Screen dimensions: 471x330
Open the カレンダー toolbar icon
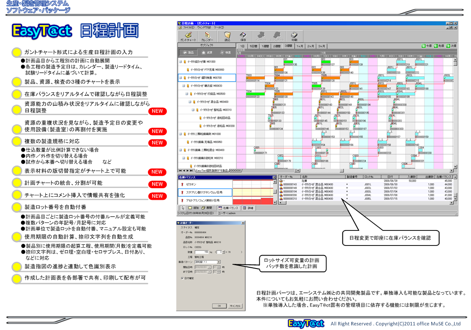(207, 36)
